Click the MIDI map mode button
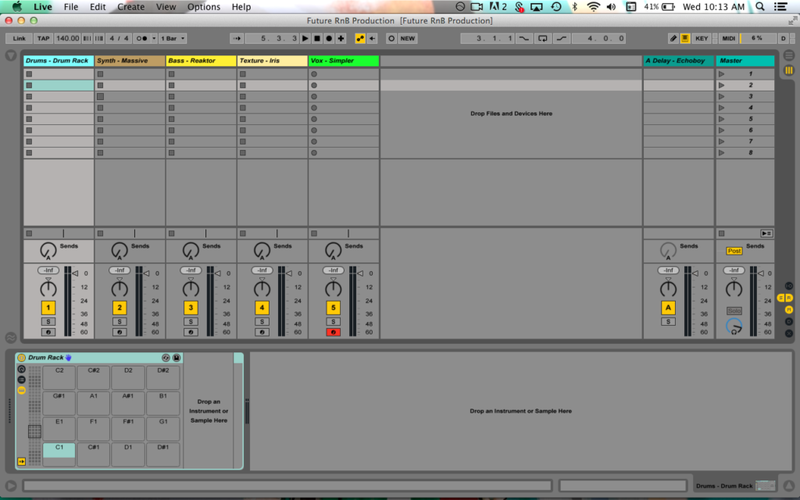The width and height of the screenshot is (800, 500). (729, 38)
